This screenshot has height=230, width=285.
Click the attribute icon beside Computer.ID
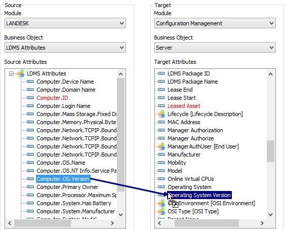pos(30,98)
